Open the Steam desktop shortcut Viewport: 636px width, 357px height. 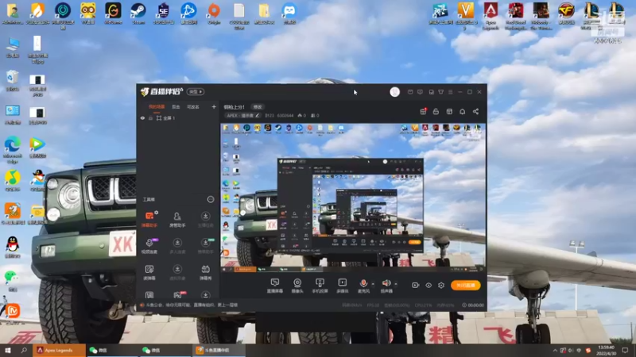click(x=138, y=13)
